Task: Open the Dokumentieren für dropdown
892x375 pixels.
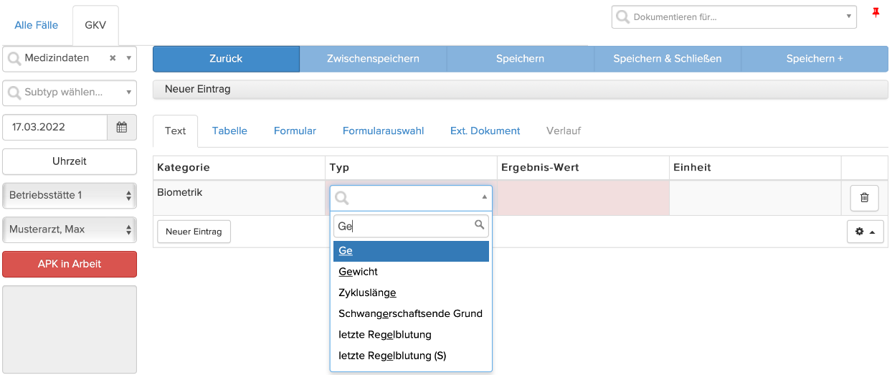Action: pos(734,16)
